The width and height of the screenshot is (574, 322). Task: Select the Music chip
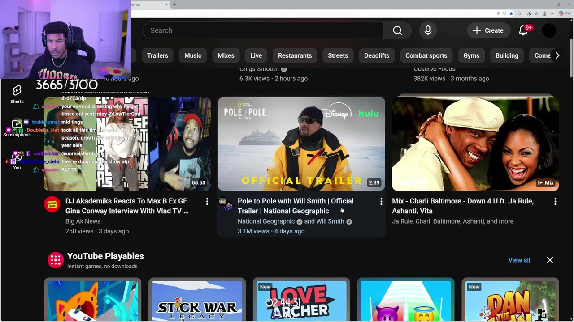pyautogui.click(x=193, y=55)
